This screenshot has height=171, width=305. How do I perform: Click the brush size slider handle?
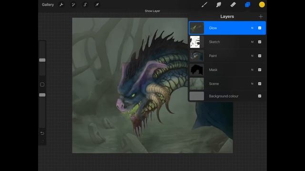pos(42,60)
